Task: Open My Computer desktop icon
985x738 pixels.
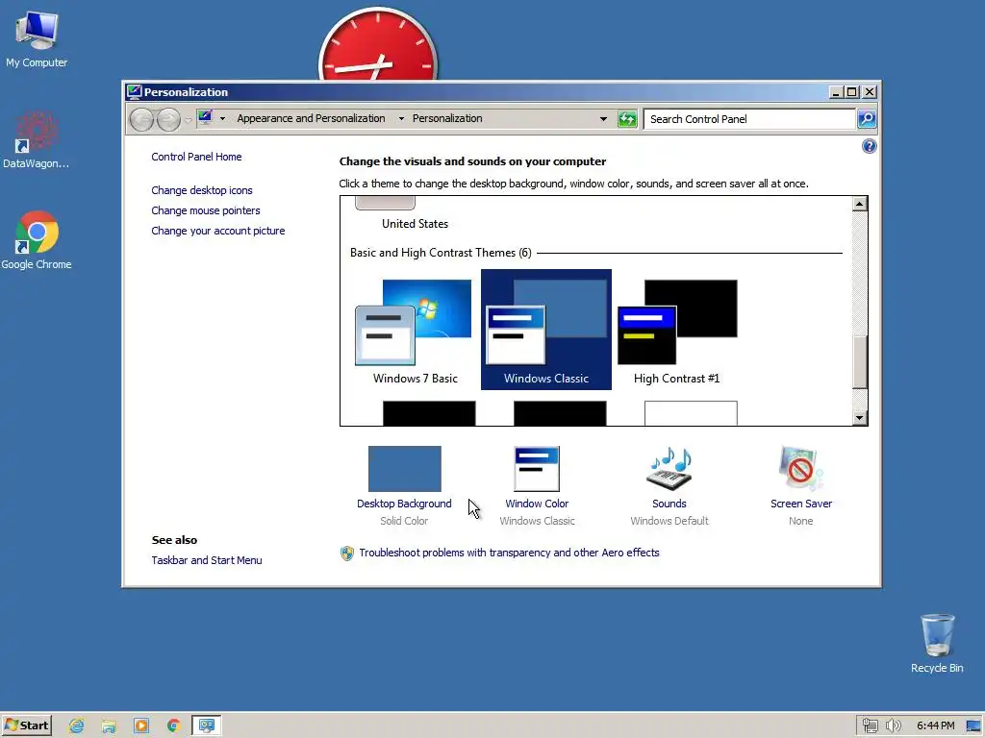Action: (x=37, y=38)
